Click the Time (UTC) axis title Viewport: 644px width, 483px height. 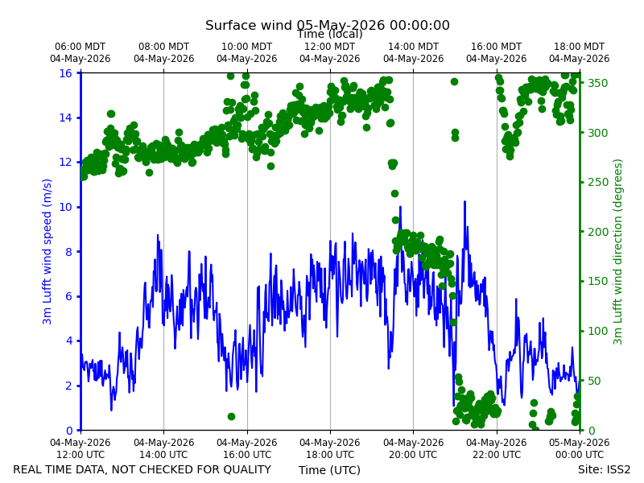(329, 470)
